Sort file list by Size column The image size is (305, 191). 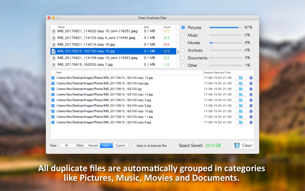(153, 27)
